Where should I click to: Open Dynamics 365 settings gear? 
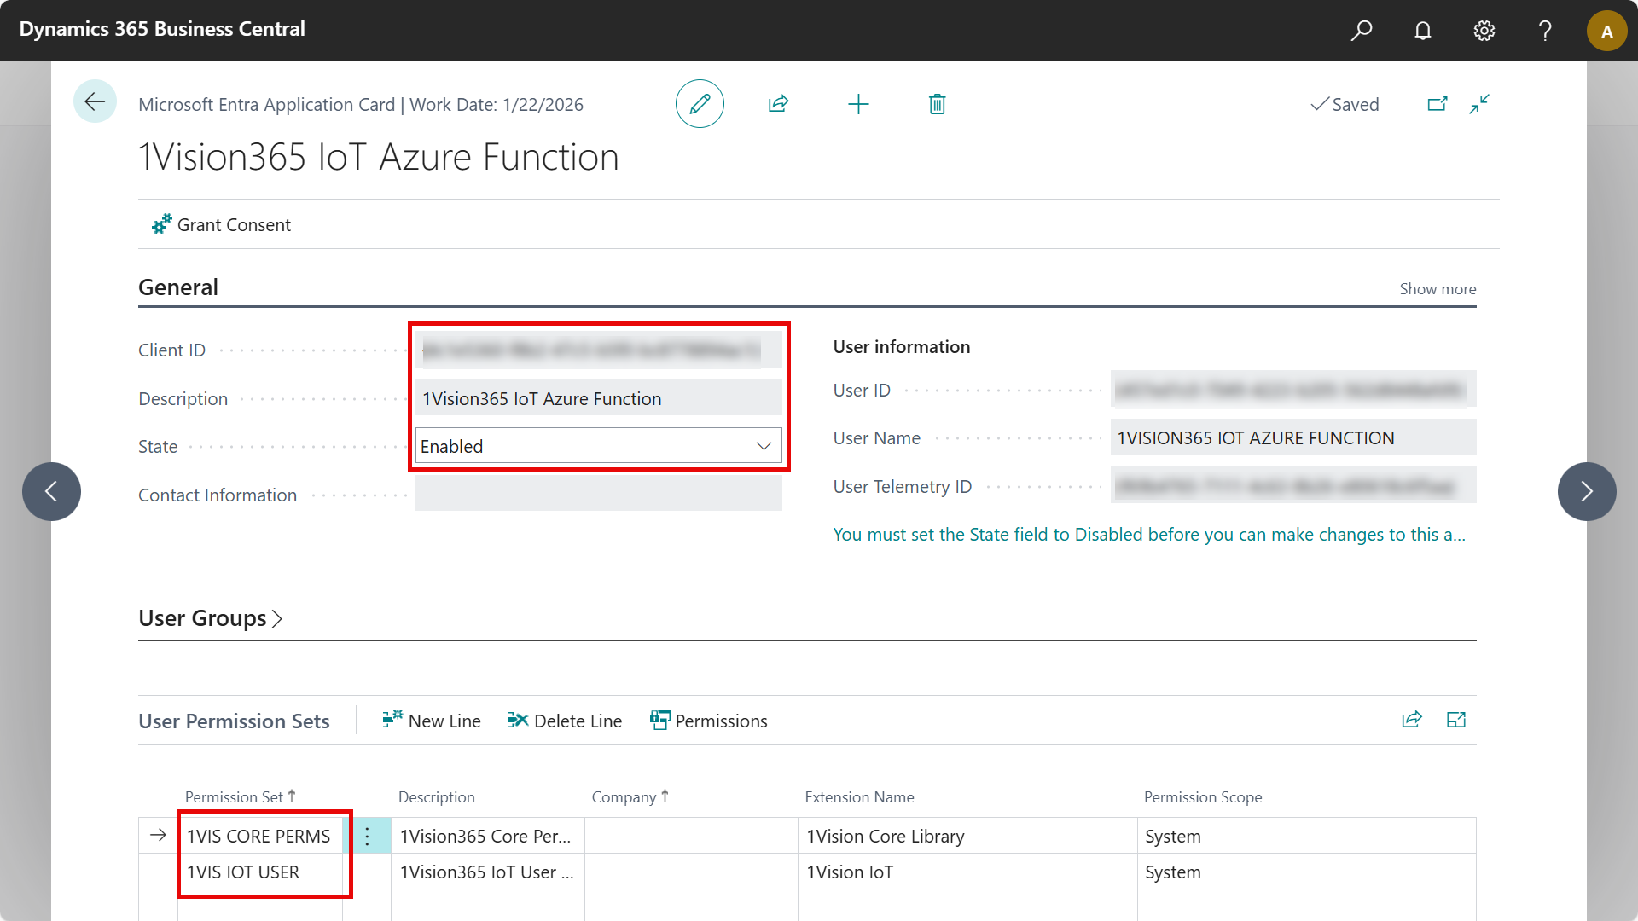tap(1484, 30)
